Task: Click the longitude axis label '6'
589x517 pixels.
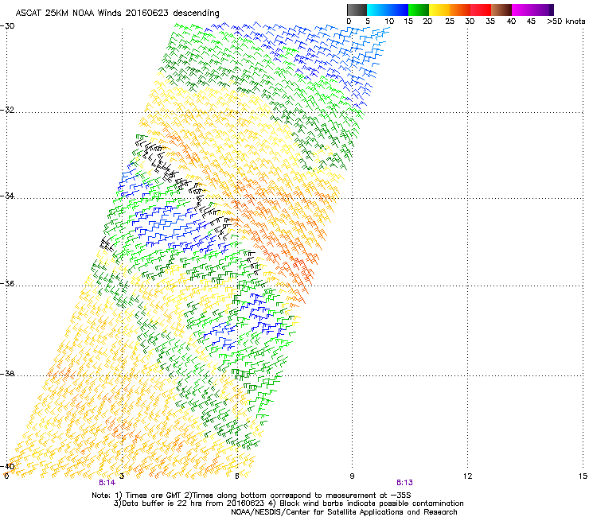Action: (x=237, y=476)
